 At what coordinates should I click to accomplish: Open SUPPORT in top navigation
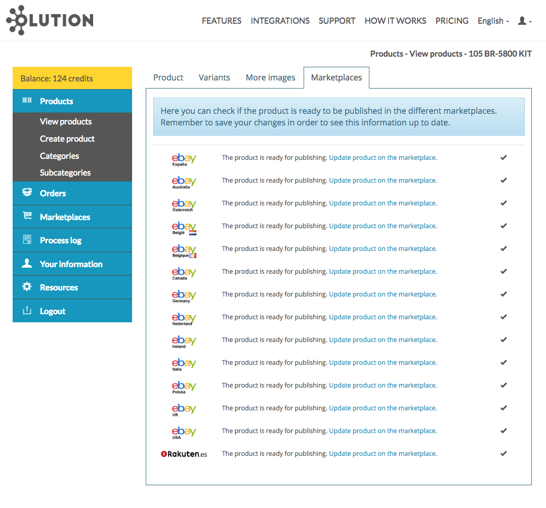(x=337, y=21)
